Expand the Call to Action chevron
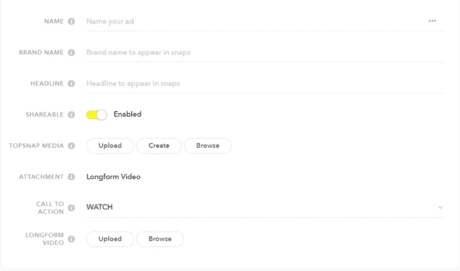The image size is (460, 271). point(440,207)
